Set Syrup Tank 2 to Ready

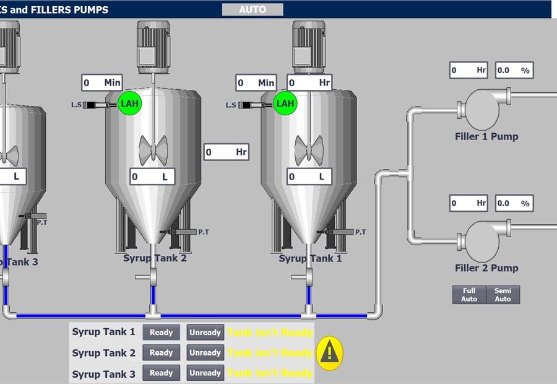[x=162, y=352]
